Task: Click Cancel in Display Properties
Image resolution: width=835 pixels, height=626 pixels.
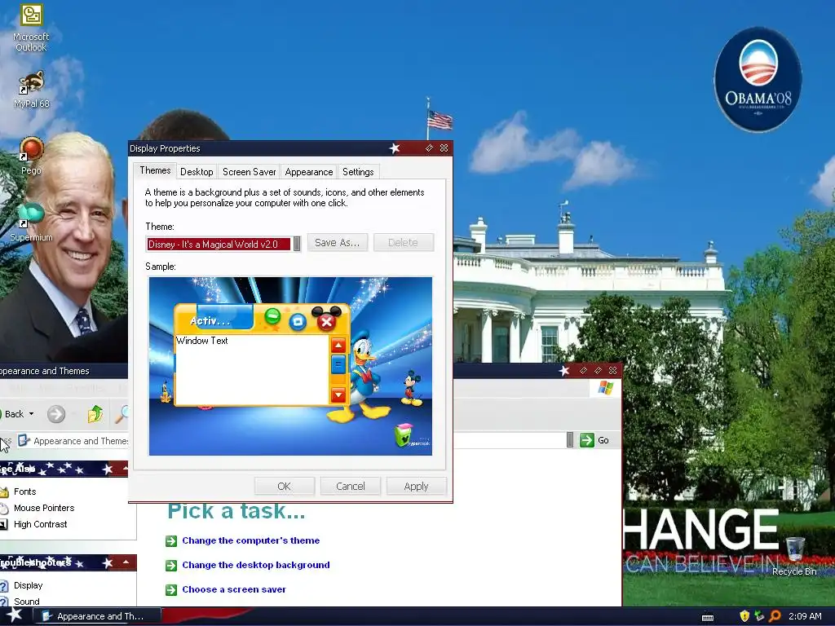Action: (351, 486)
